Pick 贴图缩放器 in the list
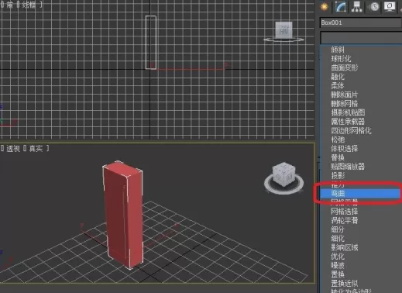This screenshot has height=293, width=402. click(348, 167)
